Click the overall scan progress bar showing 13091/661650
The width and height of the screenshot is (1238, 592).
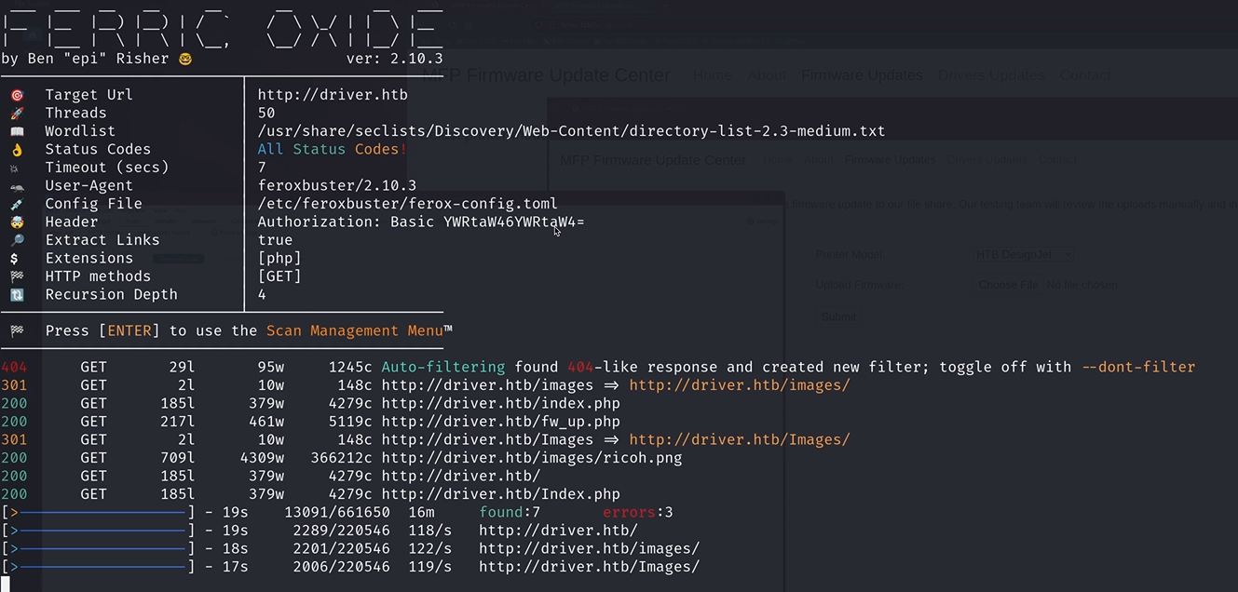(x=98, y=512)
